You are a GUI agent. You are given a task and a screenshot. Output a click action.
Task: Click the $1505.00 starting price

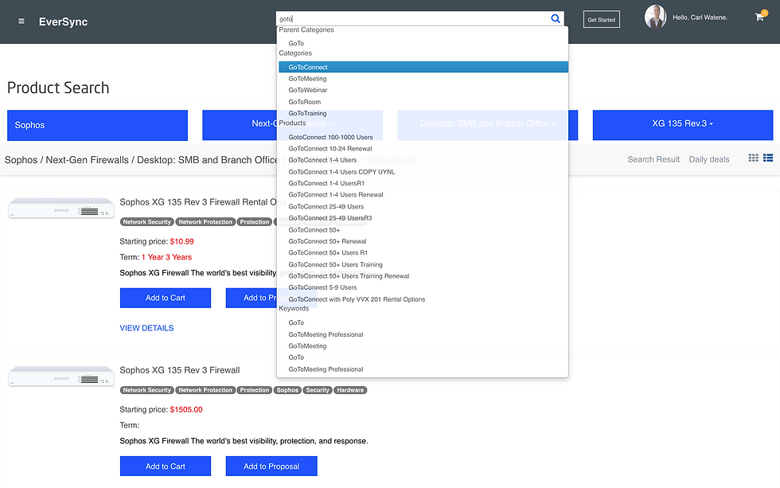click(x=186, y=409)
